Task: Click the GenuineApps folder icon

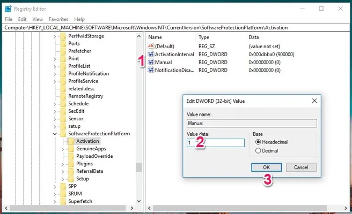Action: [x=71, y=148]
